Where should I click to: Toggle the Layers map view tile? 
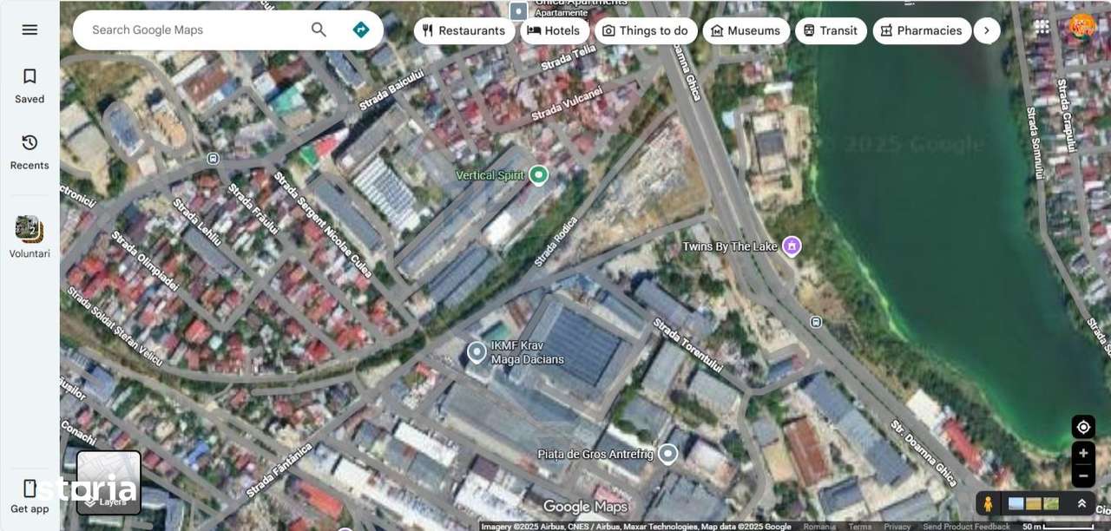pos(109,482)
